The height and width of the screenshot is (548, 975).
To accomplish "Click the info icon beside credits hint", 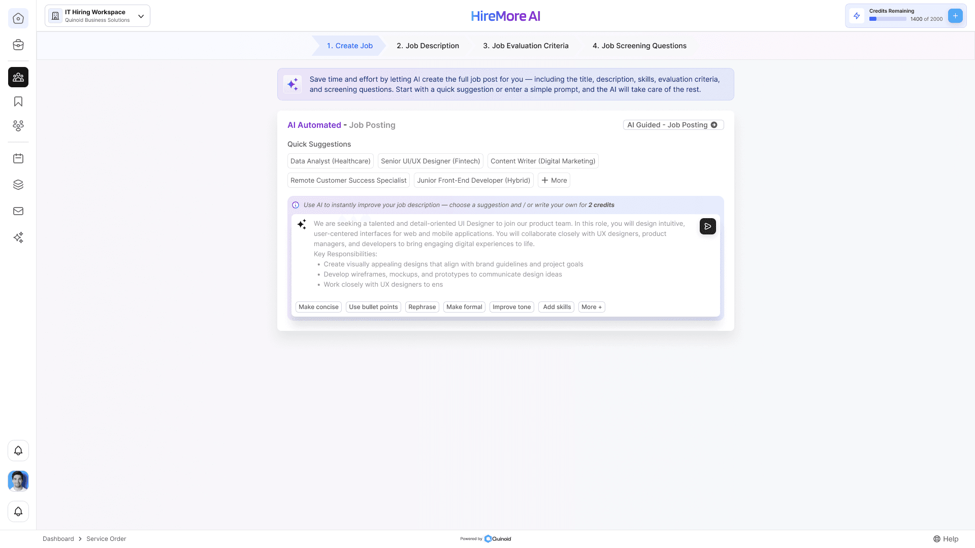I will tap(296, 205).
